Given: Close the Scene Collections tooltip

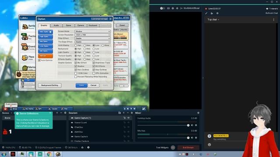Looking at the screenshot, I should coord(50,113).
